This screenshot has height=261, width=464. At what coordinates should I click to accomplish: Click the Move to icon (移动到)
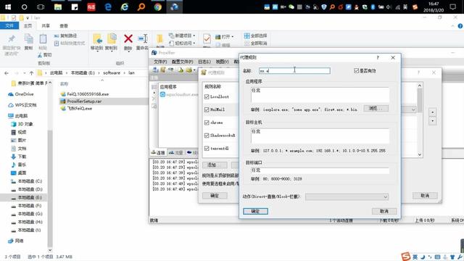click(x=97, y=39)
